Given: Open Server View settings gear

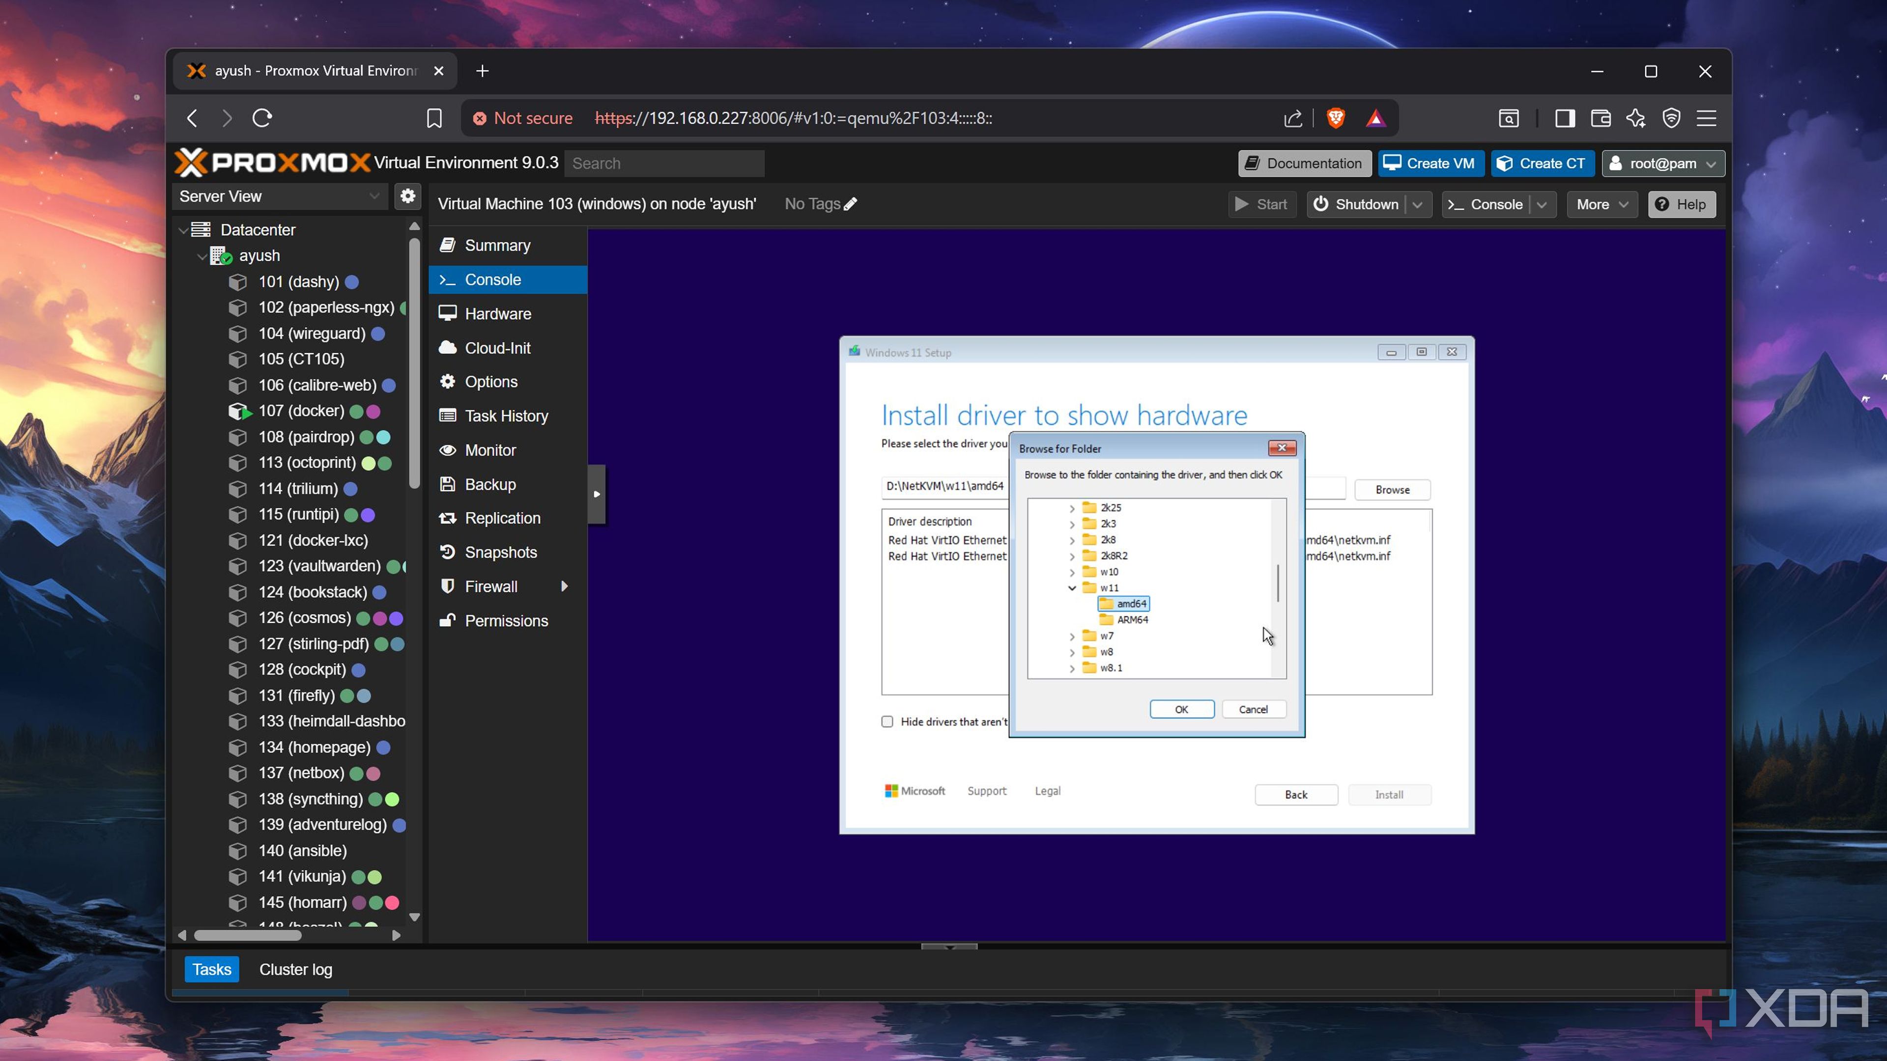Looking at the screenshot, I should [407, 195].
